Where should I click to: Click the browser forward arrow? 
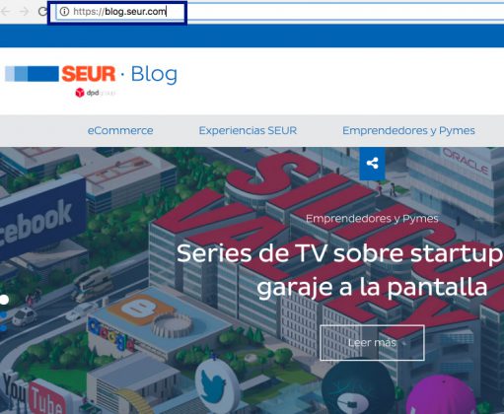coord(24,11)
